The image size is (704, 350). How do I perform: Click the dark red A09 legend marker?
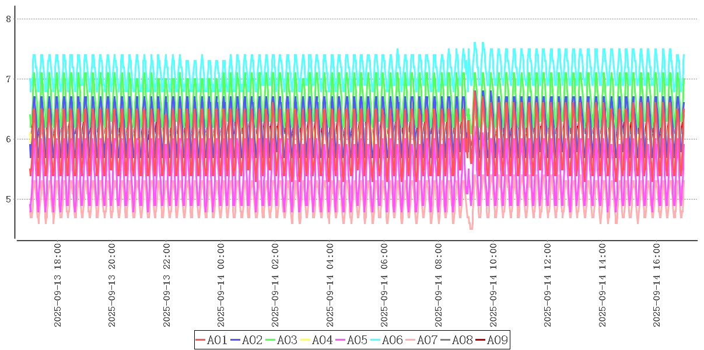481,340
